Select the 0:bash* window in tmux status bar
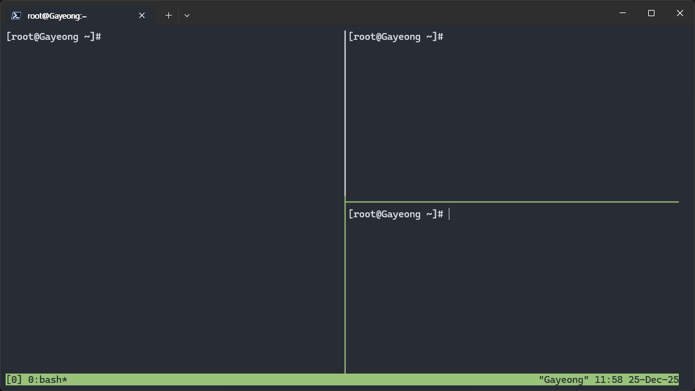The image size is (695, 391). coord(47,379)
